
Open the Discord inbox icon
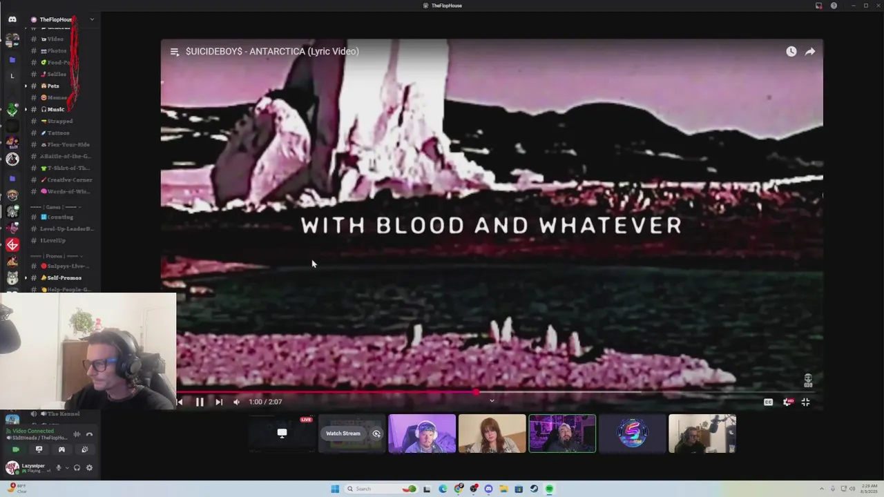818,6
